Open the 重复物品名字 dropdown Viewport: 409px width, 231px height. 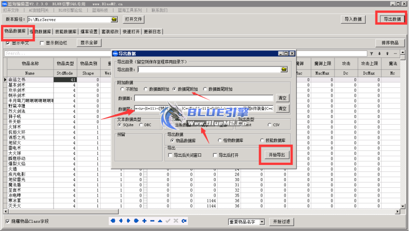click(x=261, y=222)
